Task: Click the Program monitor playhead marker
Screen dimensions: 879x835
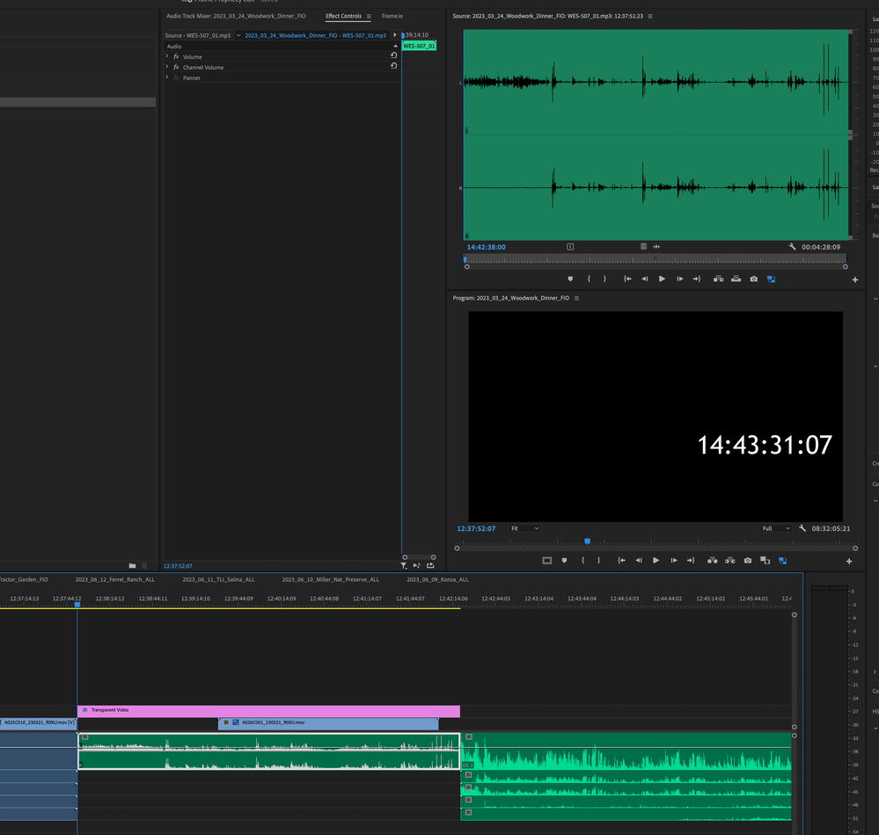Action: pos(587,541)
